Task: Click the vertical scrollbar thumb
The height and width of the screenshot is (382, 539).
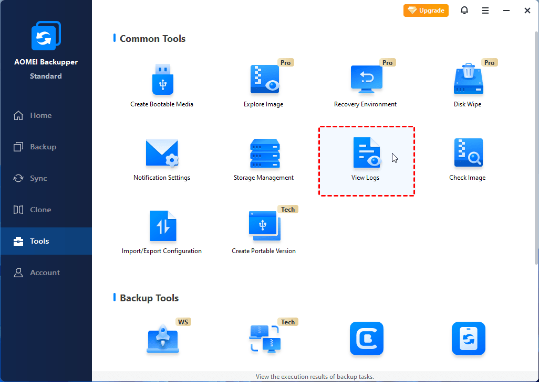Action: [x=536, y=148]
